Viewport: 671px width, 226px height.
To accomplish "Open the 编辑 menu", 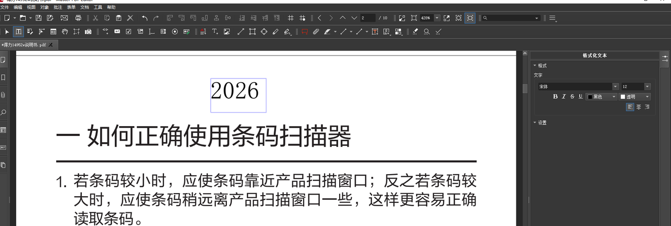I will pyautogui.click(x=18, y=7).
